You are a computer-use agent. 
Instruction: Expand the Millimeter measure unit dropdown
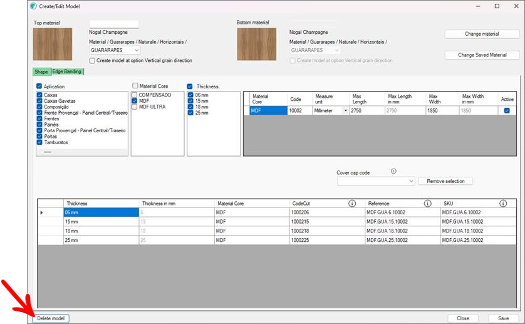pyautogui.click(x=345, y=111)
